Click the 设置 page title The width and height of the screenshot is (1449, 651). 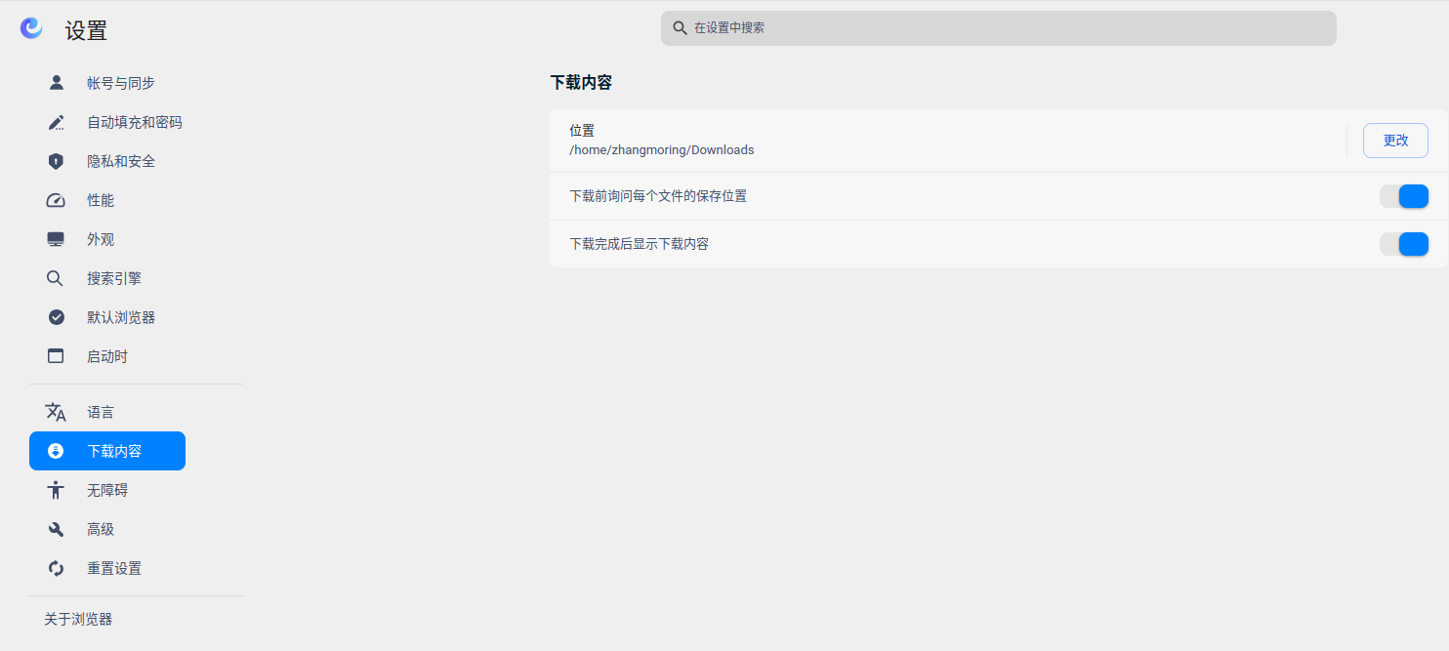coord(86,30)
